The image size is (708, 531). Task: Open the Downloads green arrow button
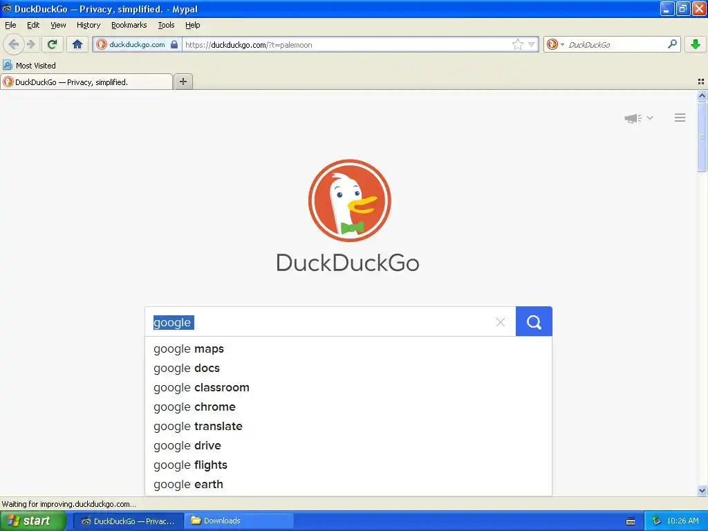coord(696,44)
